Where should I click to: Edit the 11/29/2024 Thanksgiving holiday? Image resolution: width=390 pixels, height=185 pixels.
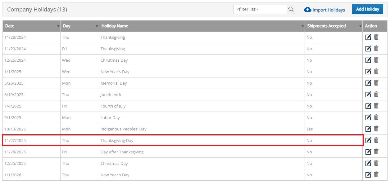point(368,49)
